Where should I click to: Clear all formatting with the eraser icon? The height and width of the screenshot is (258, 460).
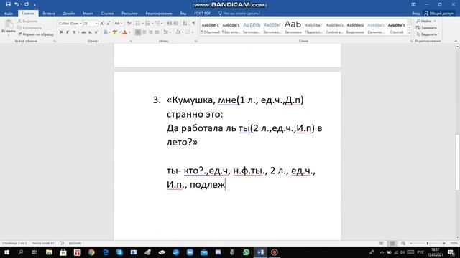tap(129, 23)
